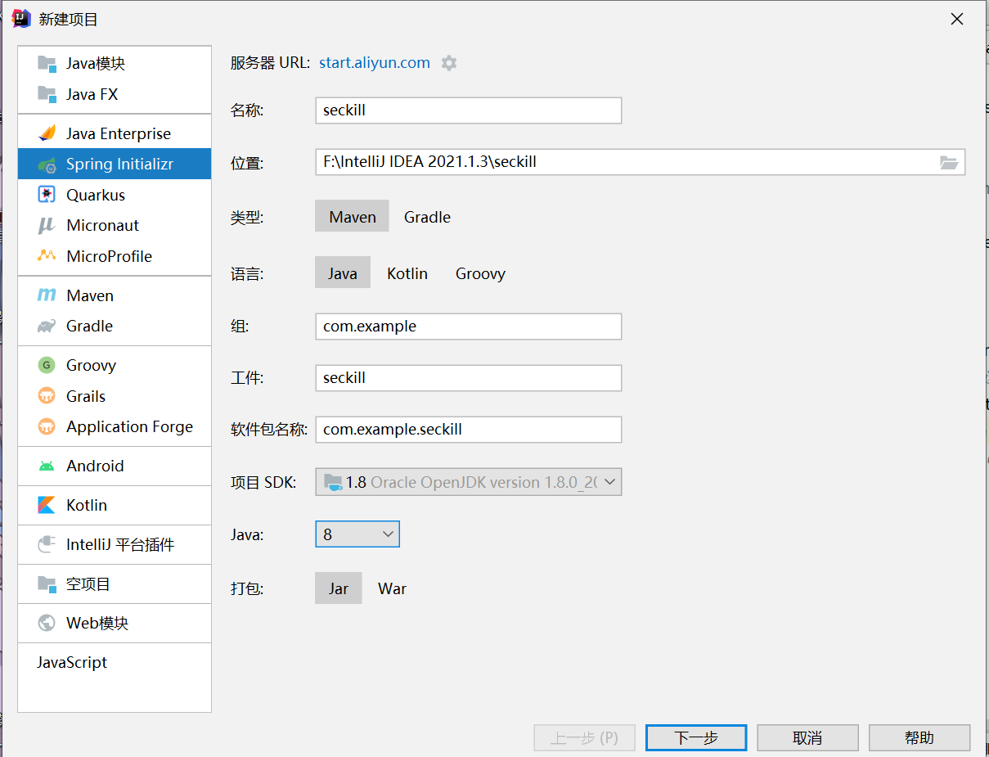Select Web模块 list entry

click(x=115, y=623)
